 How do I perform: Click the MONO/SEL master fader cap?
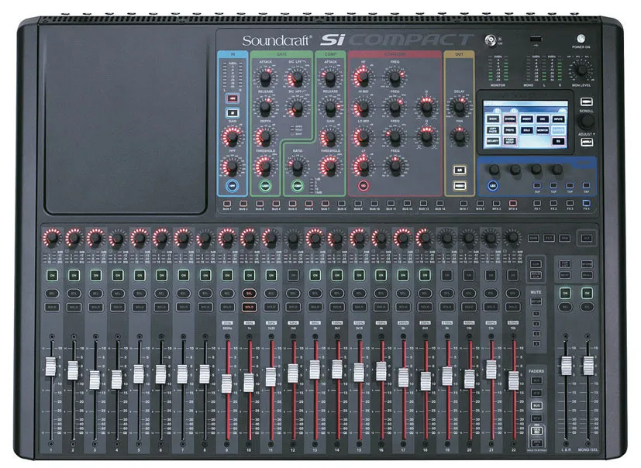click(588, 366)
